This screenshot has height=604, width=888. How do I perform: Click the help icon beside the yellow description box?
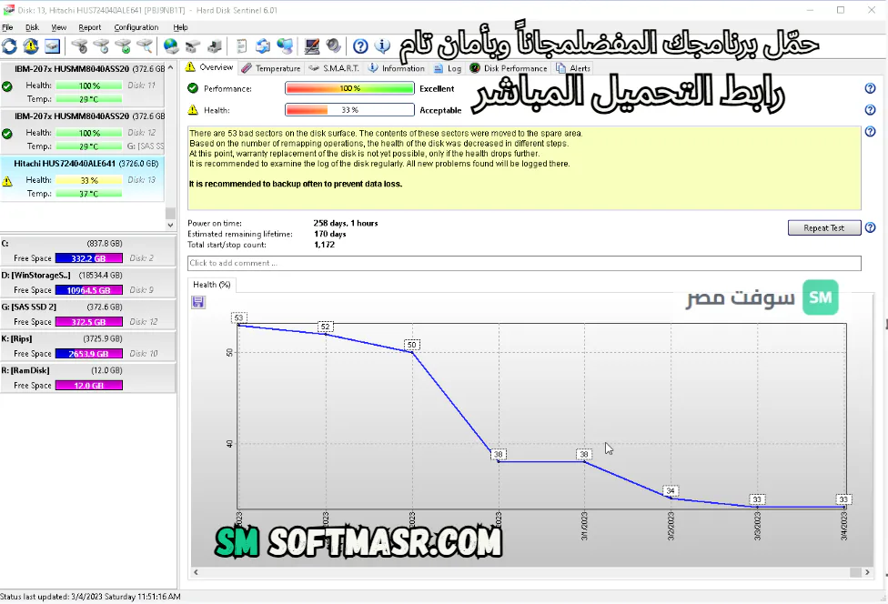click(x=871, y=131)
